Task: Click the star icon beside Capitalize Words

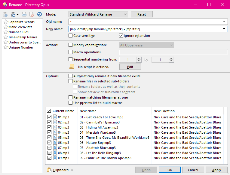Action: pyautogui.click(x=5, y=22)
